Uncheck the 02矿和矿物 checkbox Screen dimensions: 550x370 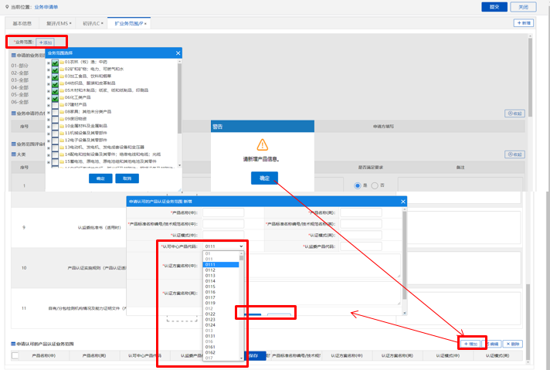[55, 70]
